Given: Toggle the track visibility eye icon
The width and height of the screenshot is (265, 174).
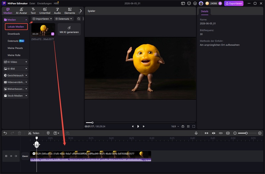Looking at the screenshot, I should pos(11,156).
